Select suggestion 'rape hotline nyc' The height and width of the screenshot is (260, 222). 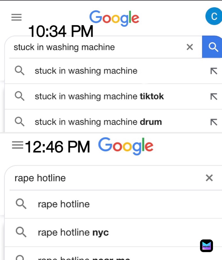point(113,232)
